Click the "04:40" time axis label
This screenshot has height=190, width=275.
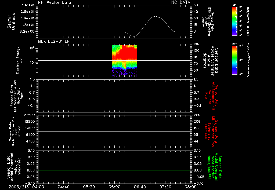(x=64, y=187)
